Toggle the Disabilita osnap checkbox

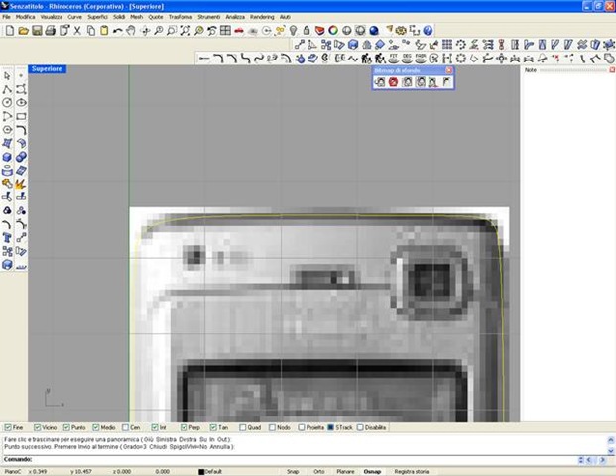click(361, 427)
